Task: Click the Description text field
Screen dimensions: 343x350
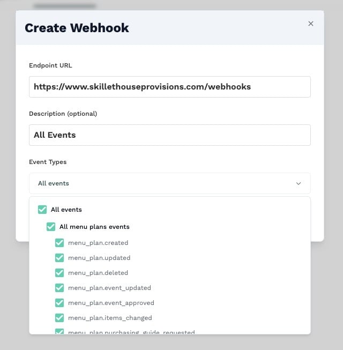Action: 169,135
